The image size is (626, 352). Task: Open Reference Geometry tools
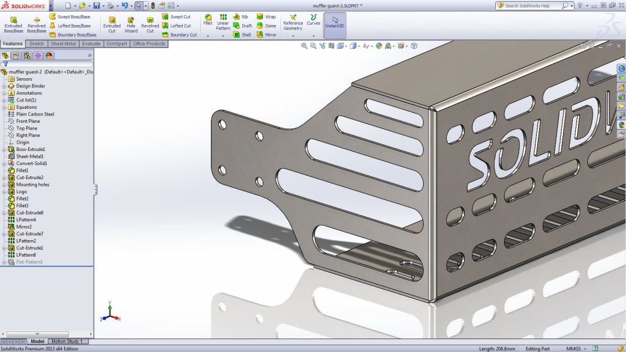(x=293, y=23)
